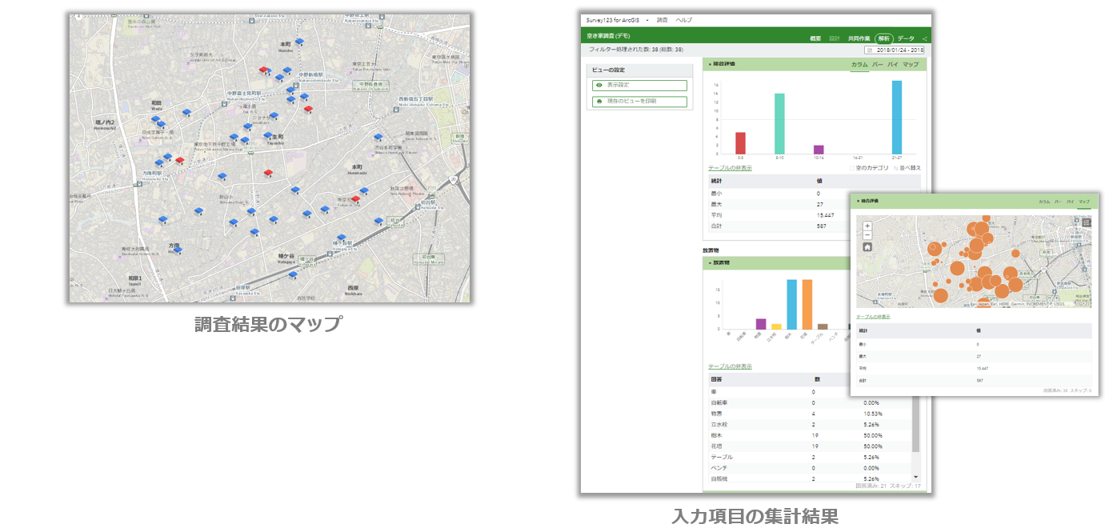The image size is (1105, 532).
Task: Hide the table via テーブルの非表示 in the map popup
Action: (x=873, y=316)
